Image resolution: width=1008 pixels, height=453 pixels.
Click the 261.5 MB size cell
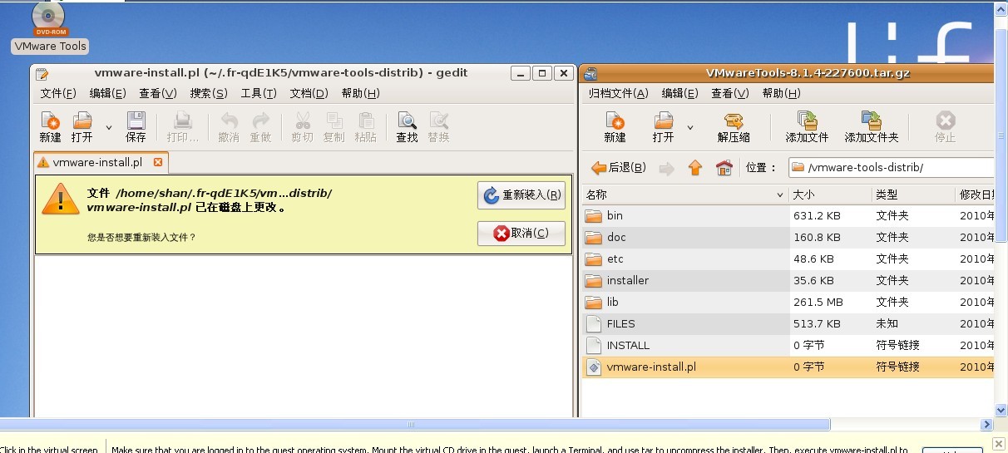[818, 302]
